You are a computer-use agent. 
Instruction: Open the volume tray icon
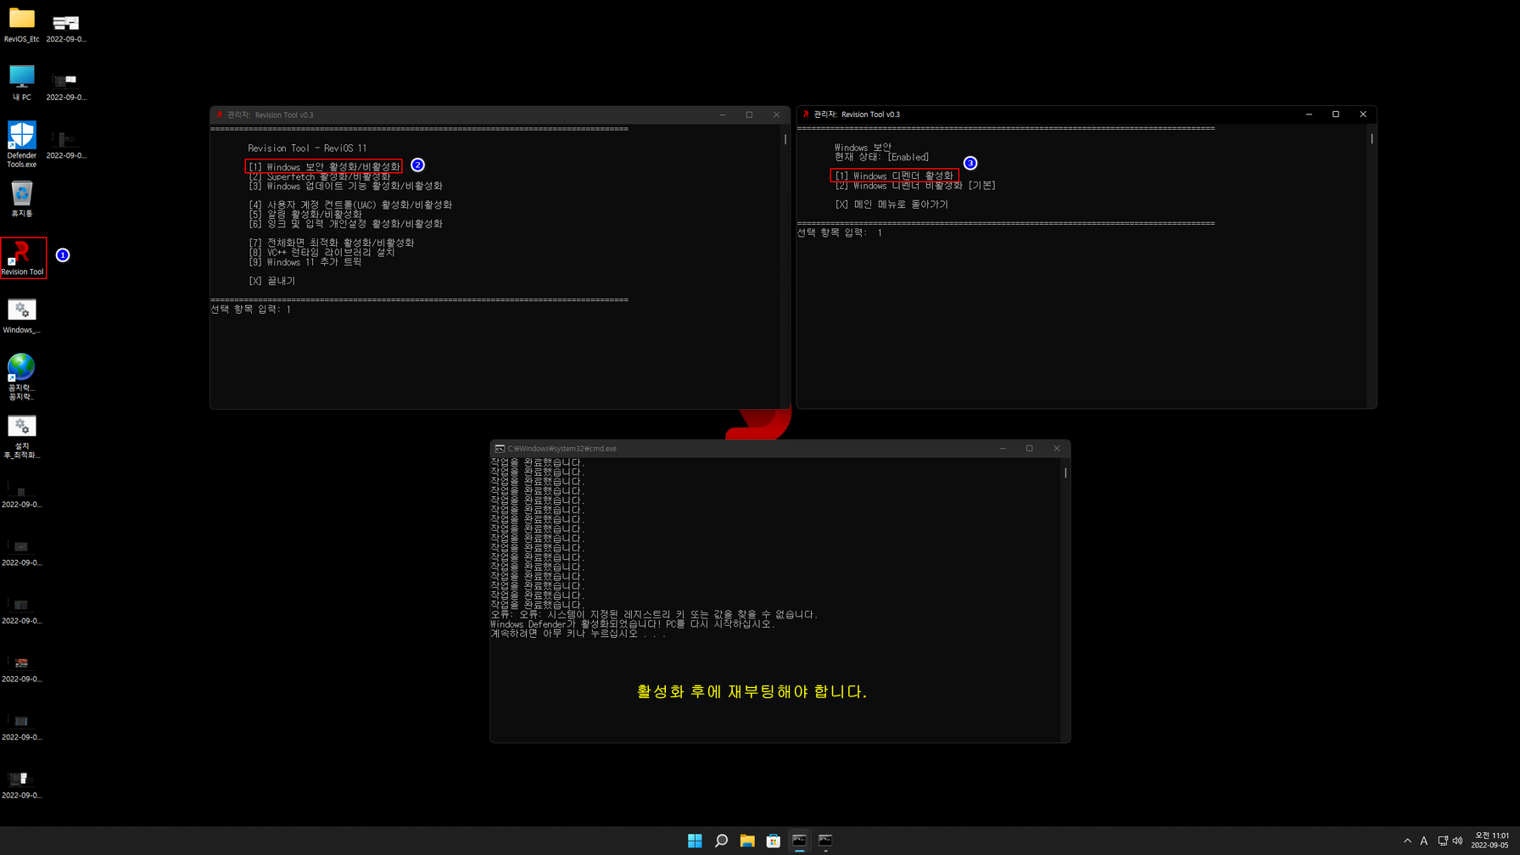pyautogui.click(x=1458, y=841)
